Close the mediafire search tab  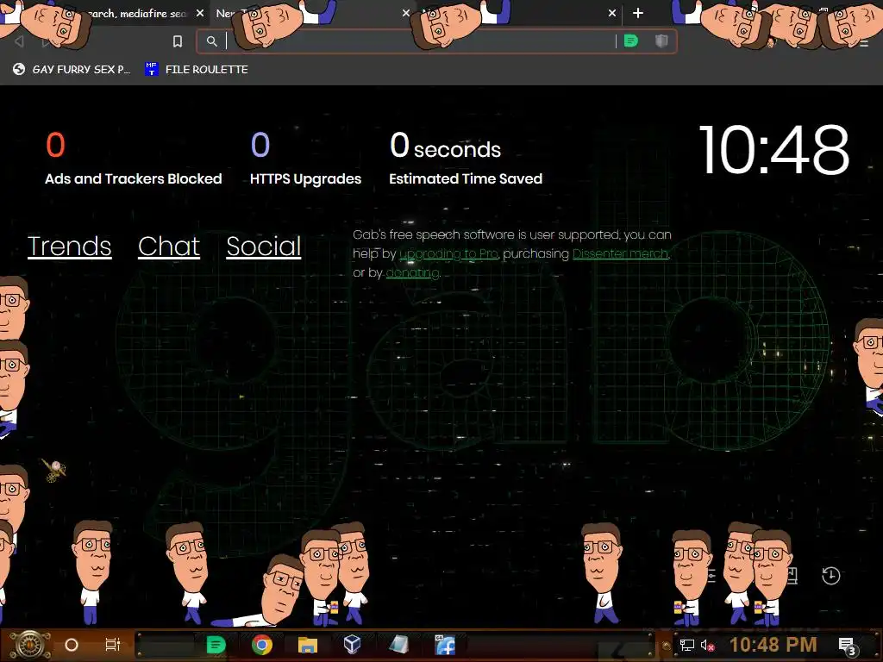click(x=200, y=13)
